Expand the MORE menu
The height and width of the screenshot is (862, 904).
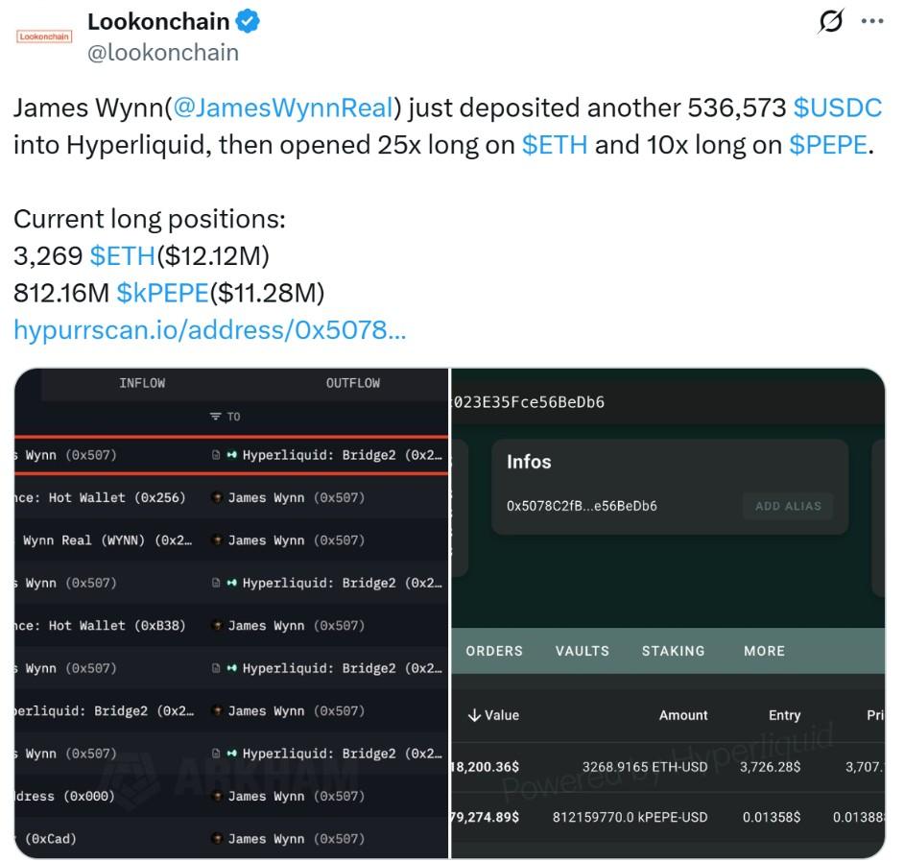[764, 651]
